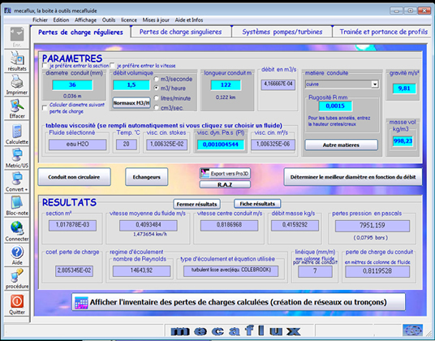The height and width of the screenshot is (341, 435).
Task: Click Export vers Pro3D button
Action: (x=225, y=174)
